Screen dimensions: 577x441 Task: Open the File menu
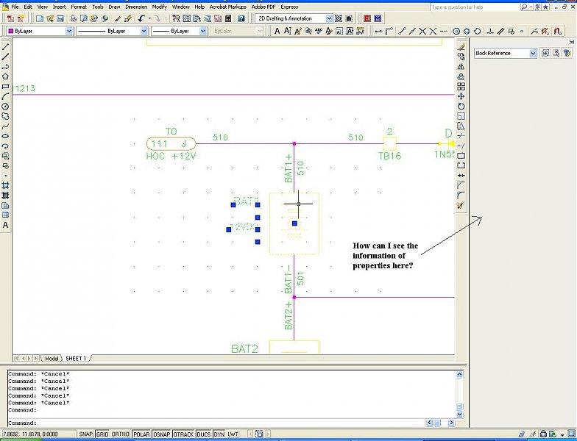(15, 7)
